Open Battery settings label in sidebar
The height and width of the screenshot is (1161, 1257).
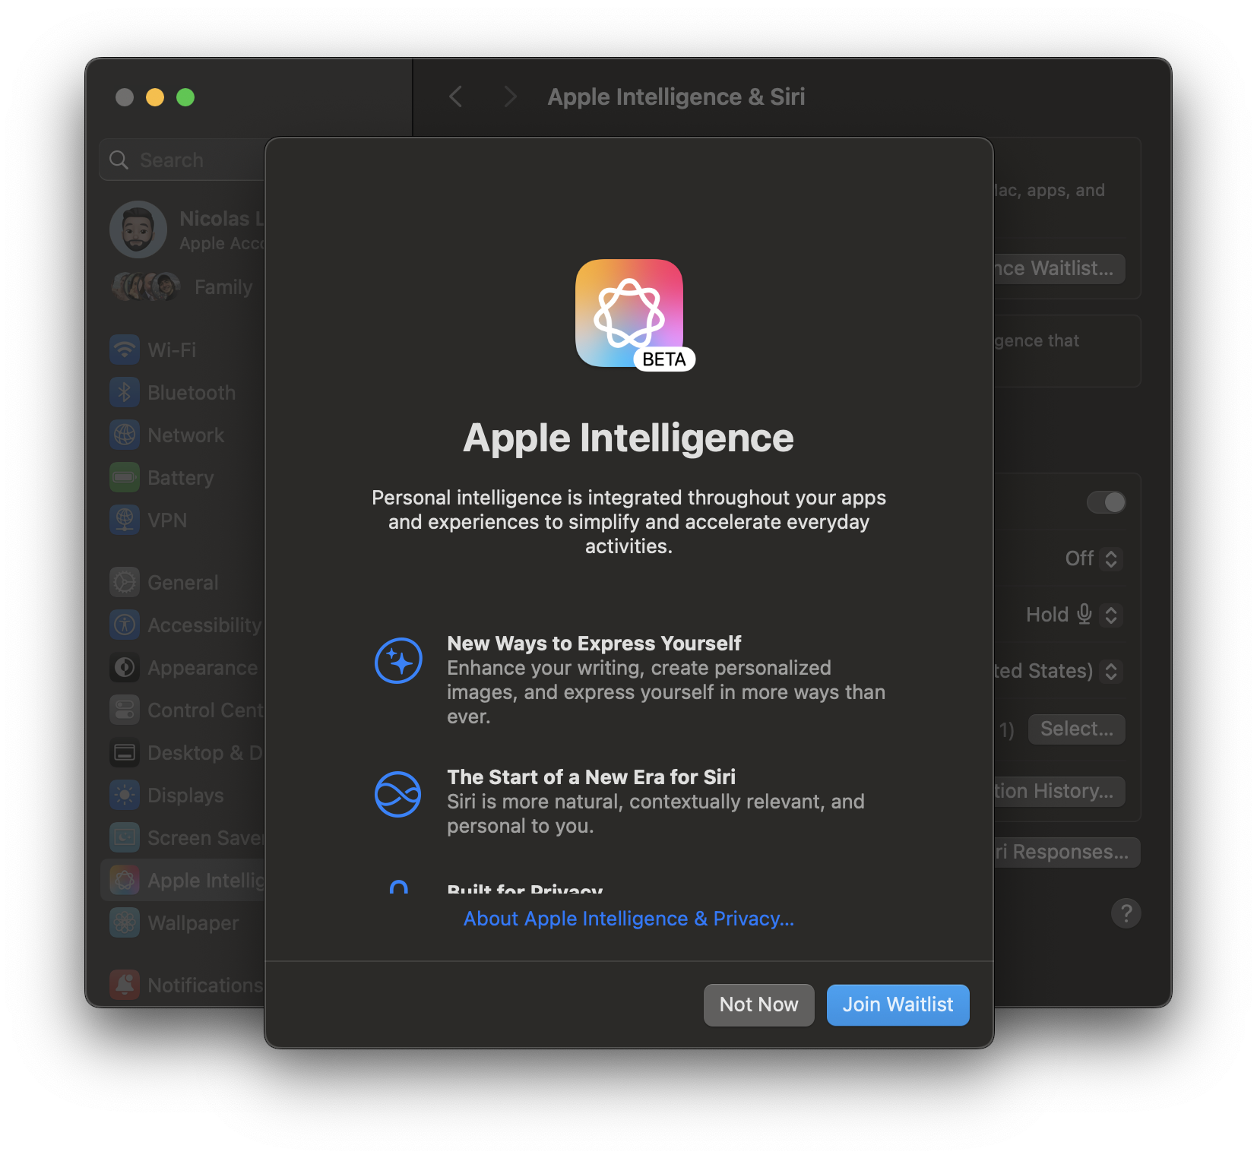pos(181,477)
